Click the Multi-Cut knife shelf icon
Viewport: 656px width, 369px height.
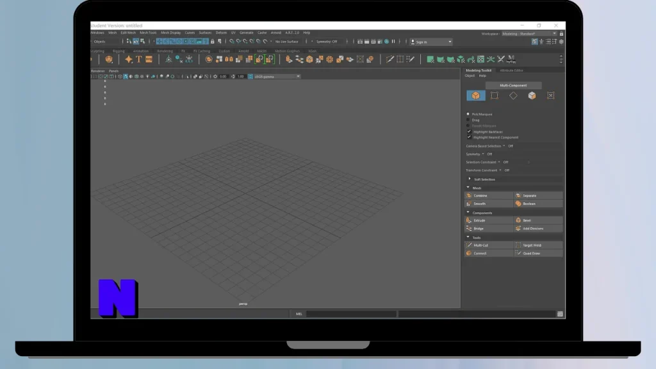(390, 60)
